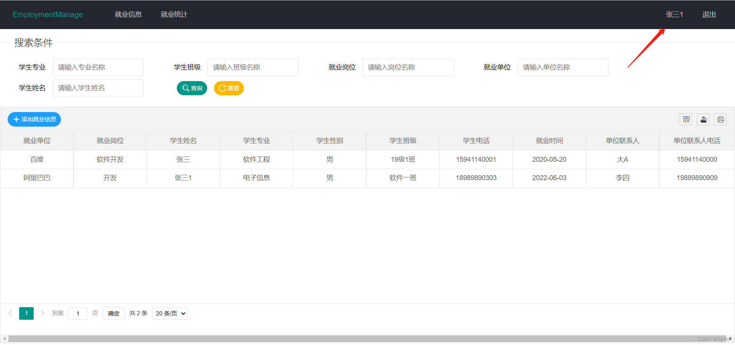Click the 学生电话 column header
This screenshot has height=345, width=735.
coord(476,141)
